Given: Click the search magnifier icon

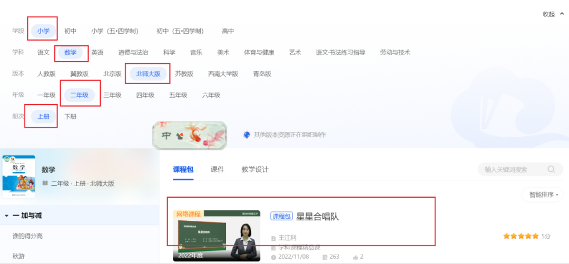Looking at the screenshot, I should pos(551,169).
